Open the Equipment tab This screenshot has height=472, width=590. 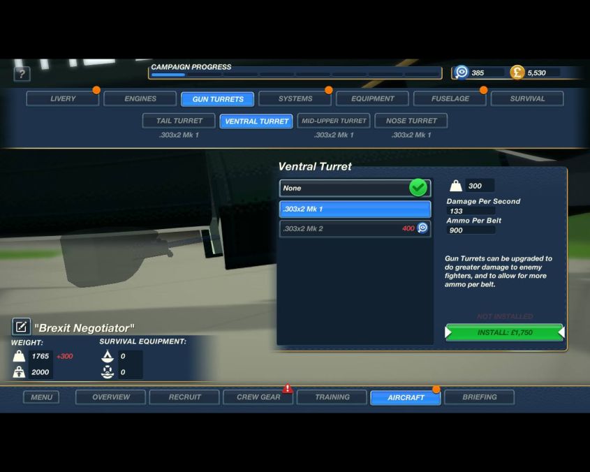(373, 98)
